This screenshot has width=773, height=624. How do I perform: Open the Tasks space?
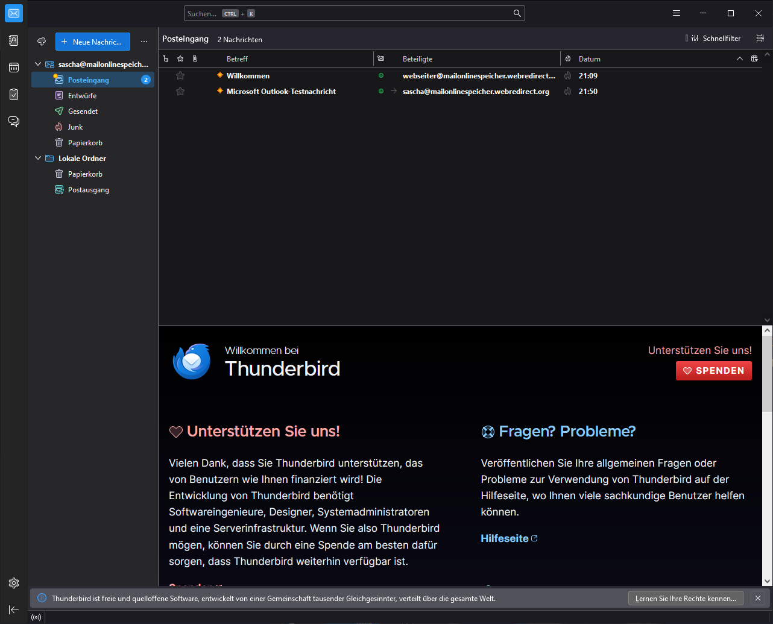click(x=14, y=95)
